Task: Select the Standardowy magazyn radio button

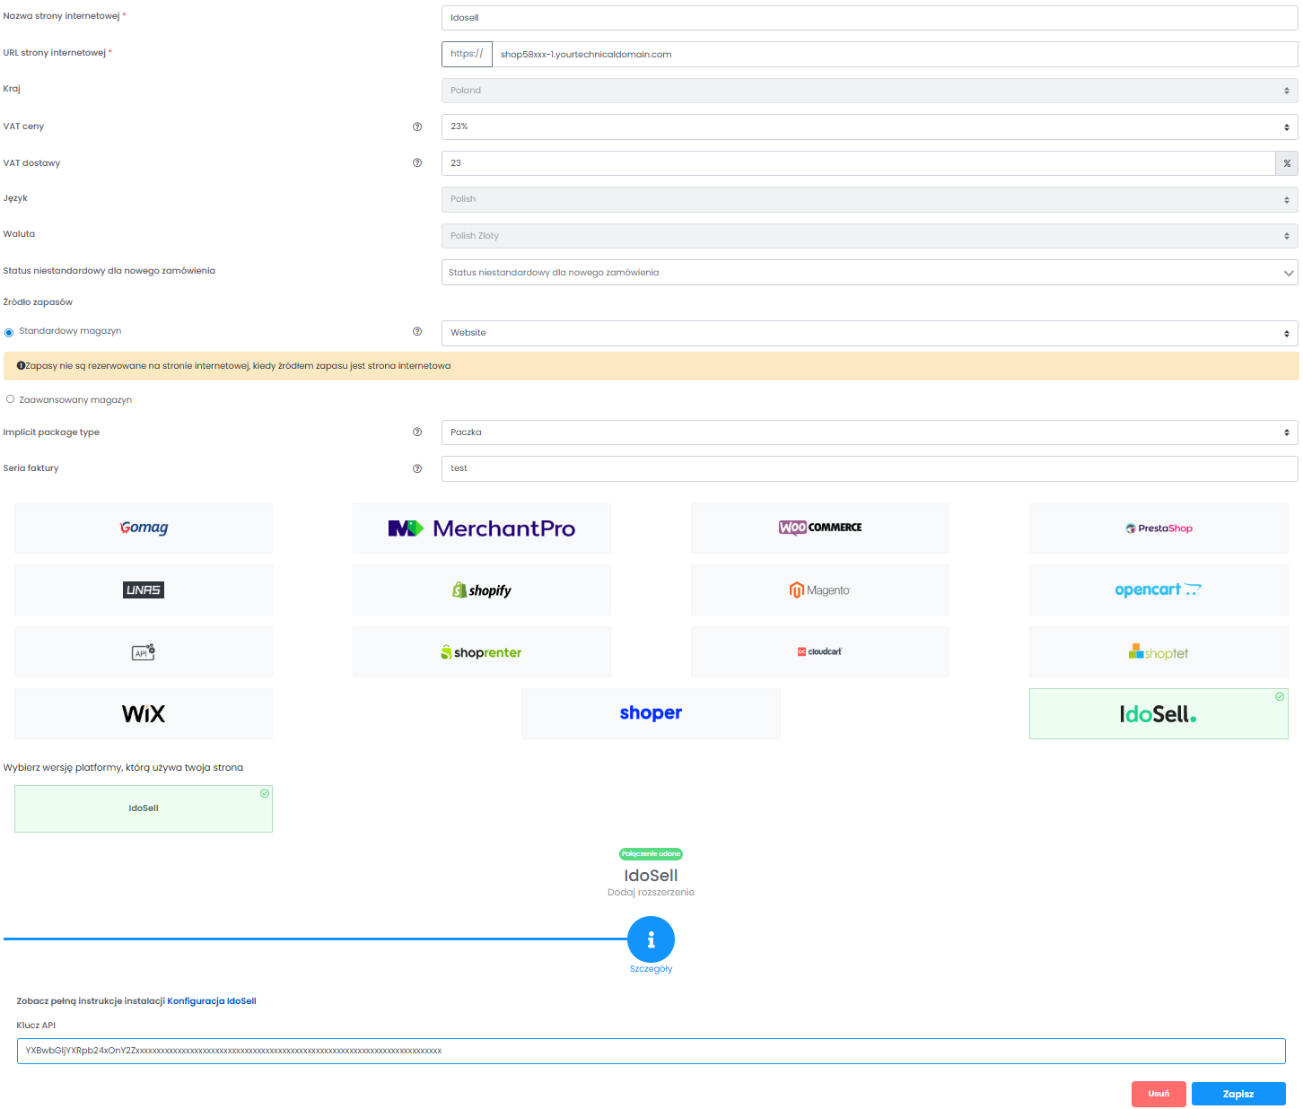Action: [9, 332]
